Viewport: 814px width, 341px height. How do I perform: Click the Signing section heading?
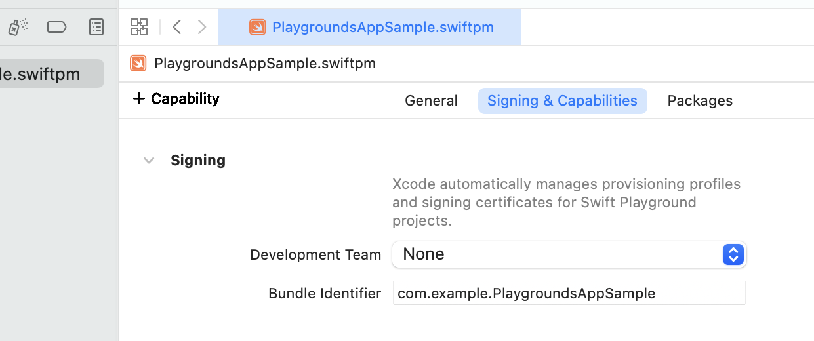click(x=197, y=161)
